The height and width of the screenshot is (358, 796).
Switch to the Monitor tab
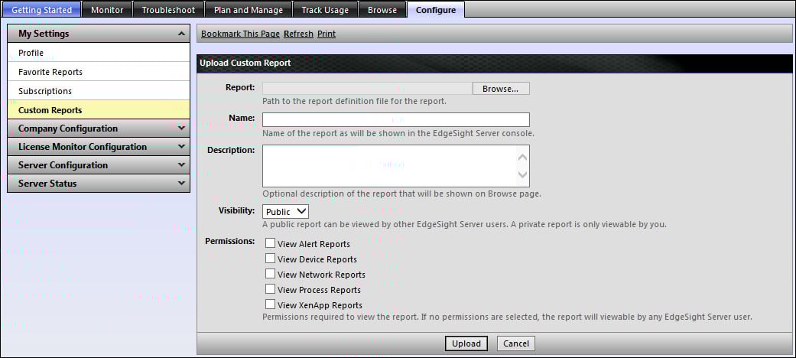[x=107, y=10]
